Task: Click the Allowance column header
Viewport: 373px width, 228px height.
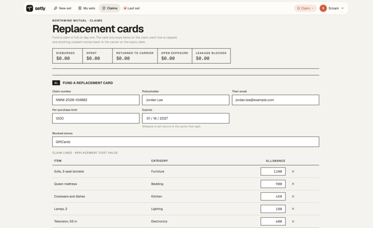Action: tap(275, 161)
